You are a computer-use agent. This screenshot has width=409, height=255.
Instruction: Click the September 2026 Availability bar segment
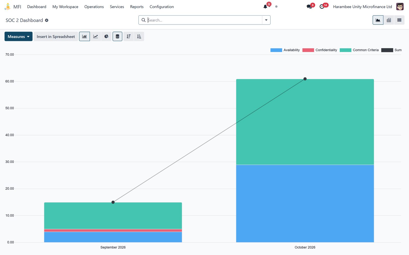[113, 237]
